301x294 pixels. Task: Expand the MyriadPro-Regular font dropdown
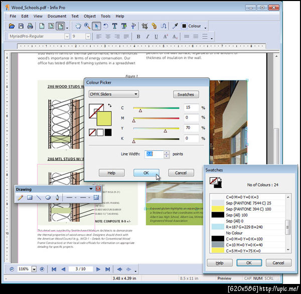[66, 37]
